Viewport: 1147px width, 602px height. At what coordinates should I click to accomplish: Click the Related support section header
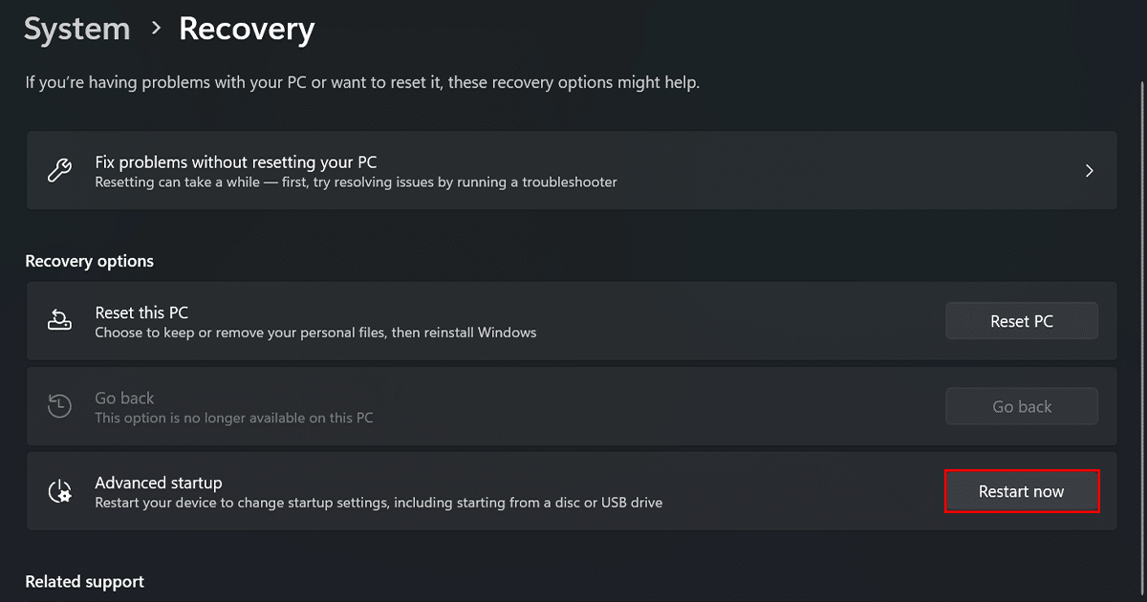[x=84, y=581]
